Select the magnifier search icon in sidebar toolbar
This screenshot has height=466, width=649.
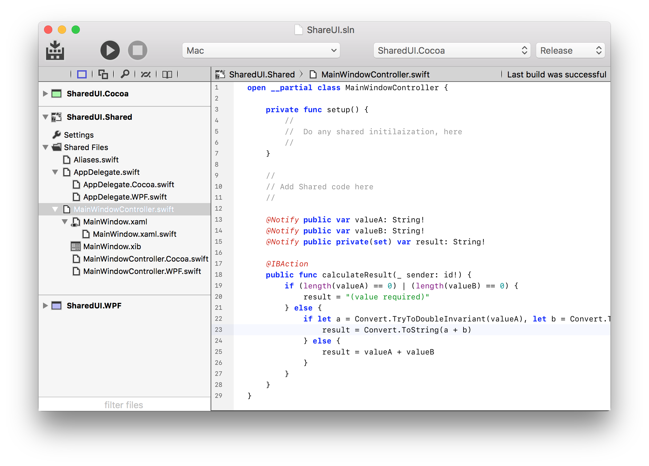[125, 74]
